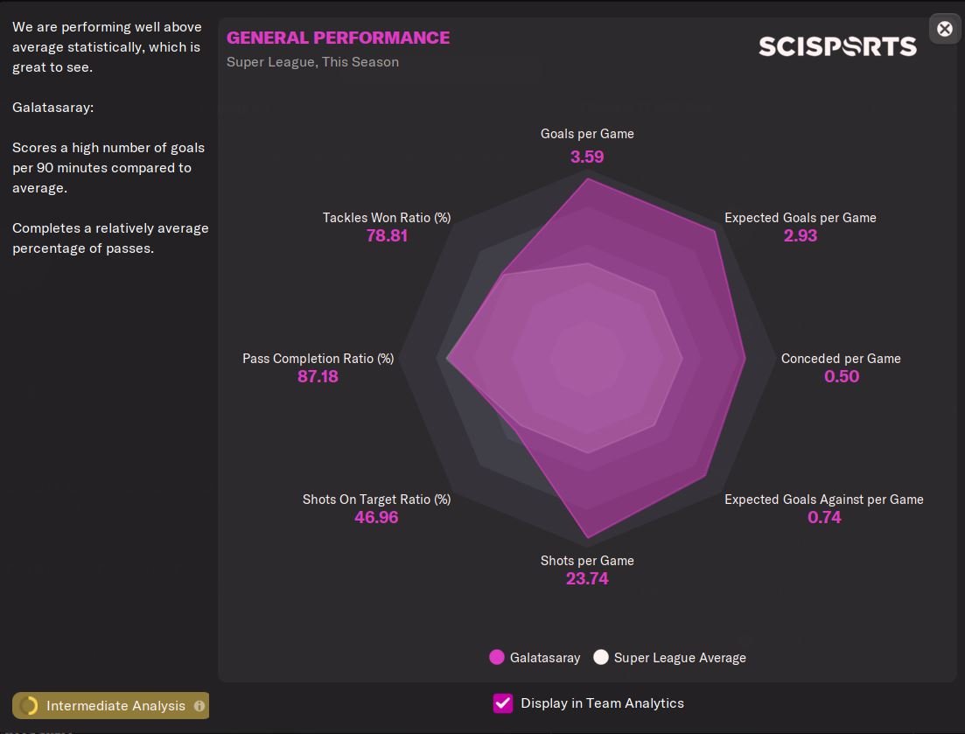Click the Shots per Game label
Viewport: 965px width, 734px height.
[587, 561]
